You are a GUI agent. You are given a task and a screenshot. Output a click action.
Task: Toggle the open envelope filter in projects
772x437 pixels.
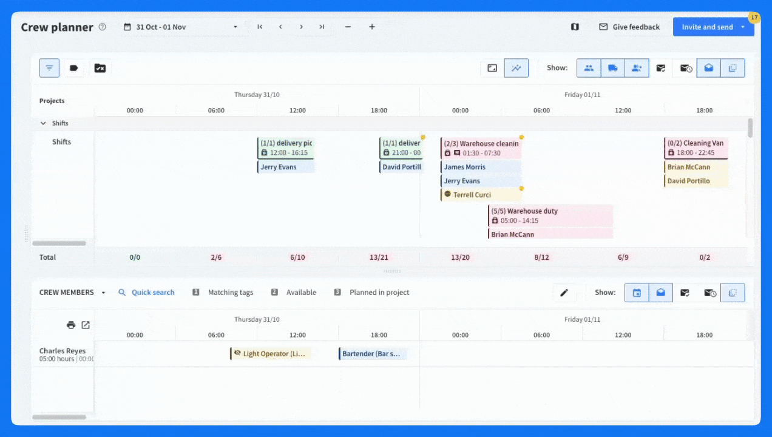(709, 68)
